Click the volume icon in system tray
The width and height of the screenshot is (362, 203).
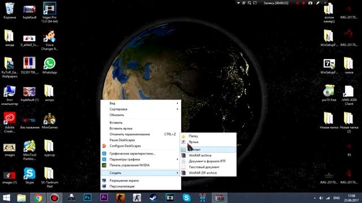click(321, 198)
